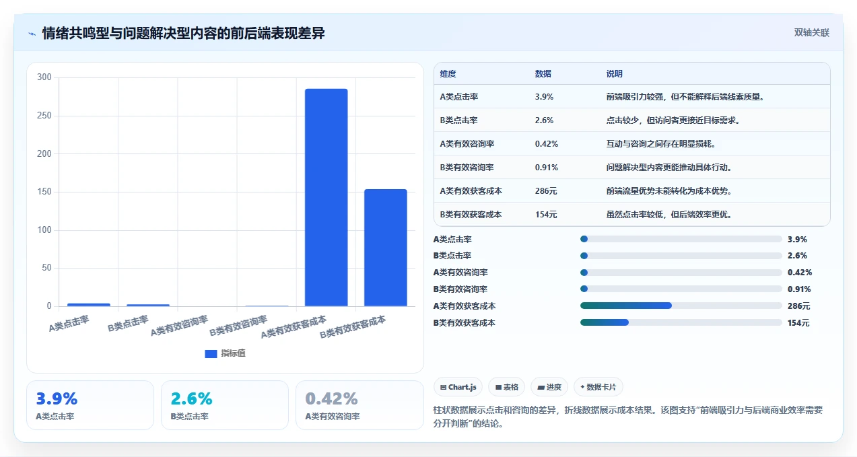
Task: Click the B类有效获客成本 progress bar
Action: (681, 322)
